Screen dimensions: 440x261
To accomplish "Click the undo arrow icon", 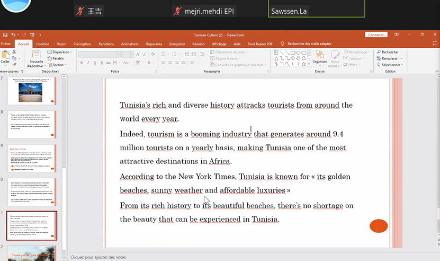I will 14,35.
